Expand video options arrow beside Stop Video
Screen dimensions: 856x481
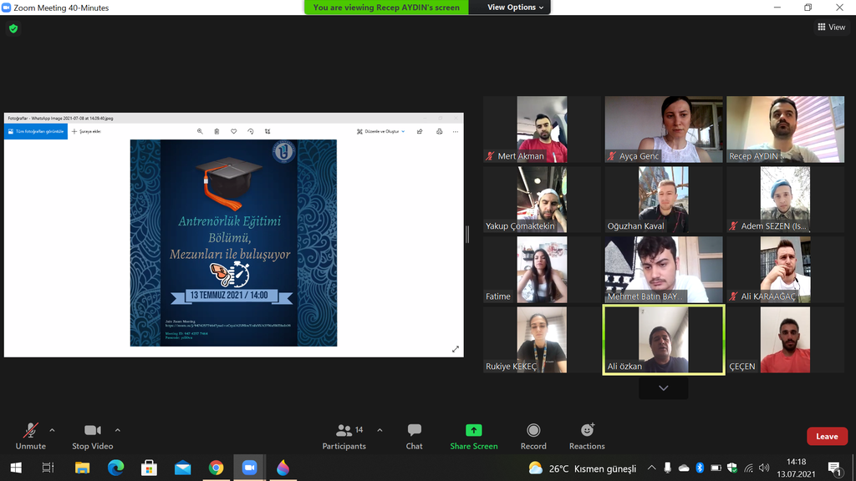[117, 430]
